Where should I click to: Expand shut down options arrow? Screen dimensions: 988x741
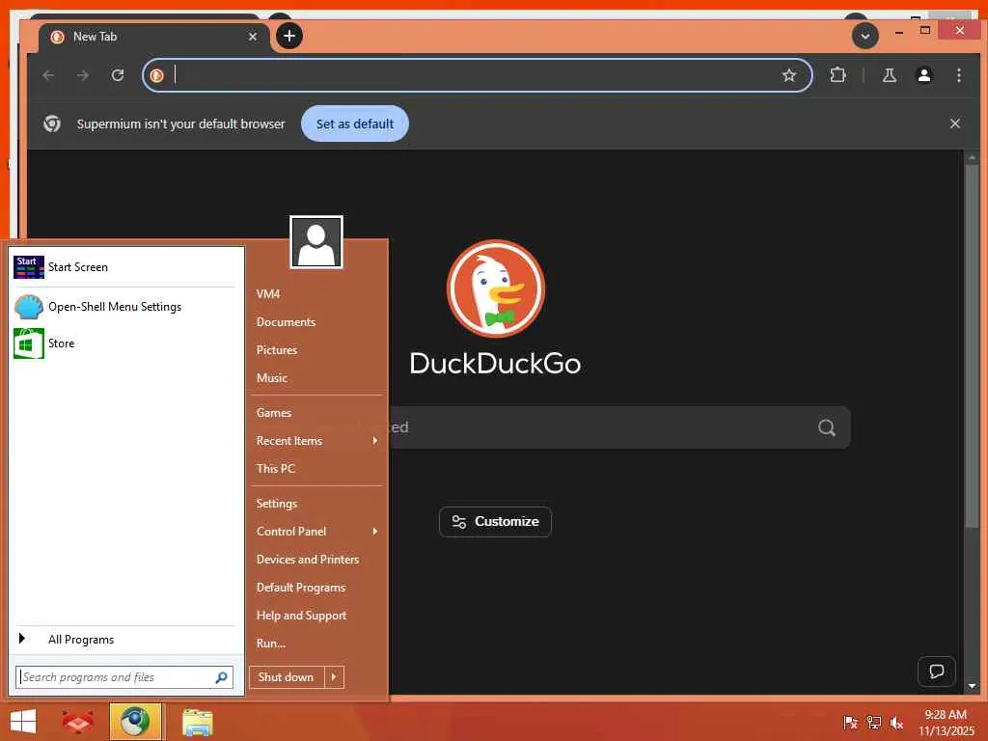[x=334, y=677]
